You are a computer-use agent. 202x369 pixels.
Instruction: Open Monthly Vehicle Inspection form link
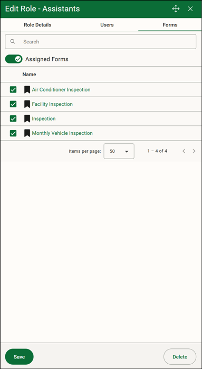(62, 133)
